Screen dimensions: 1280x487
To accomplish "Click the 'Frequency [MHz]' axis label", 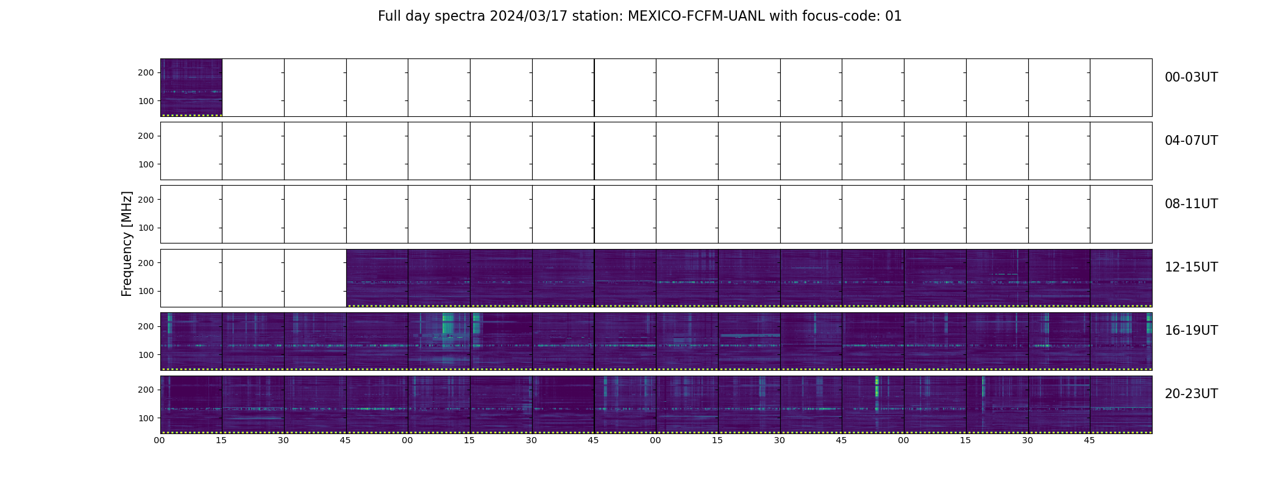I will tap(127, 244).
